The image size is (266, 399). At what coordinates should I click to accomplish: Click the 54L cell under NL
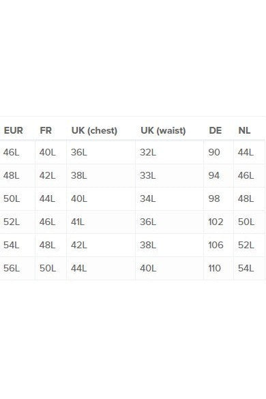pos(246,268)
